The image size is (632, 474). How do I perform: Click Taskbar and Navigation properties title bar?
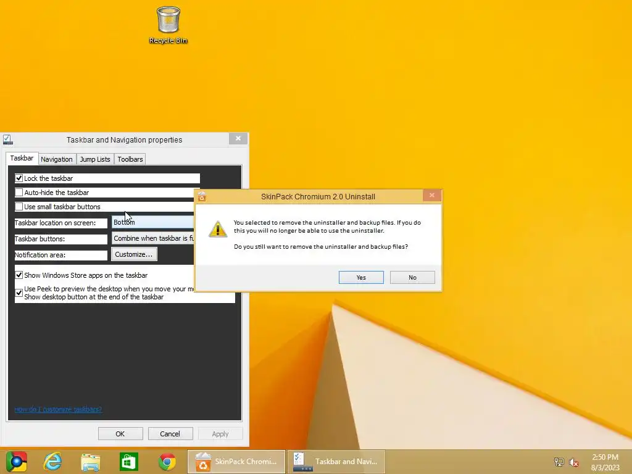coord(124,139)
